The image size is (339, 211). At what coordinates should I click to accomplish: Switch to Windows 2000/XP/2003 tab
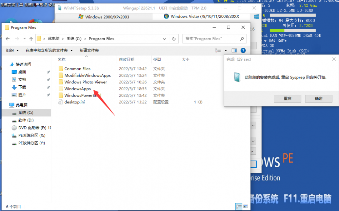pyautogui.click(x=103, y=17)
